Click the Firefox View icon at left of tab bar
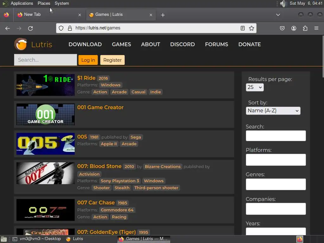This screenshot has height=243, width=324. 6,15
